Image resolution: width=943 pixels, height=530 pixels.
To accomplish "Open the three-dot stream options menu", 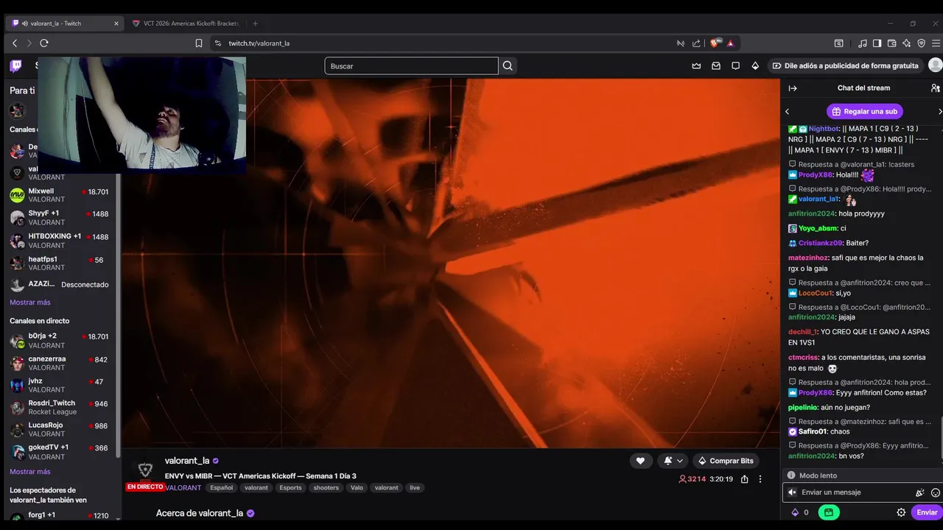I will tap(760, 479).
